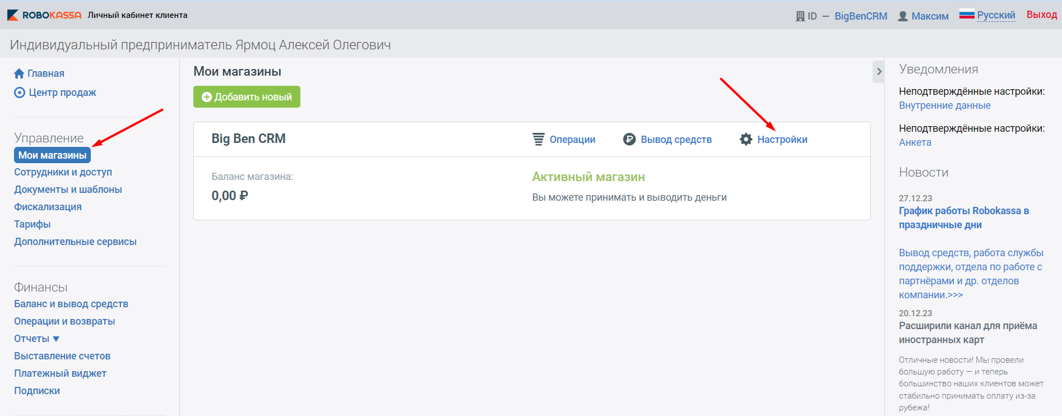
Task: Click Активный магазин status text
Action: 588,177
